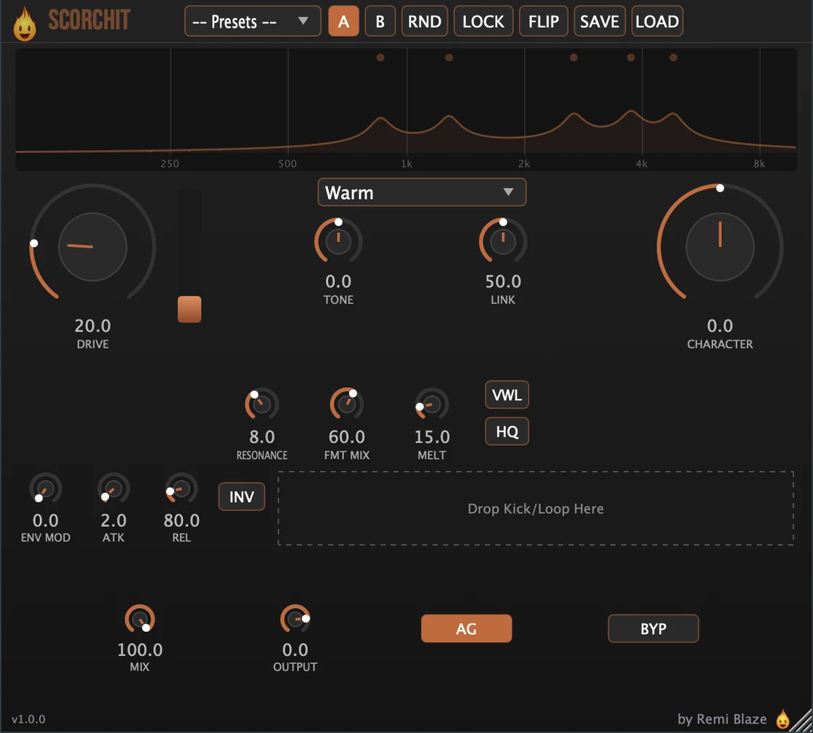The height and width of the screenshot is (733, 813).
Task: Click the MELT value 15.0
Action: [x=432, y=437]
